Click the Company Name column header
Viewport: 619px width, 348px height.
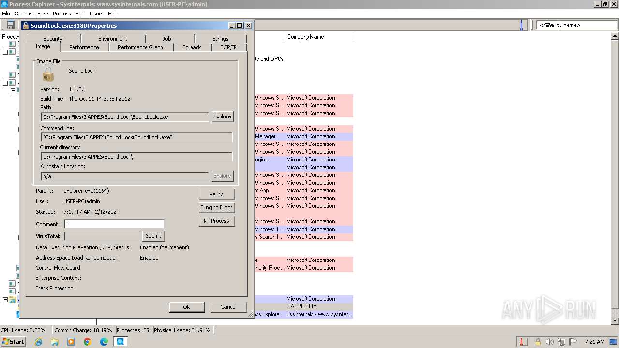click(319, 37)
